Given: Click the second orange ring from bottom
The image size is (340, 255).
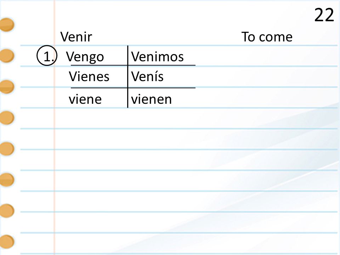Looking at the screenshot, I should coord(7,210).
